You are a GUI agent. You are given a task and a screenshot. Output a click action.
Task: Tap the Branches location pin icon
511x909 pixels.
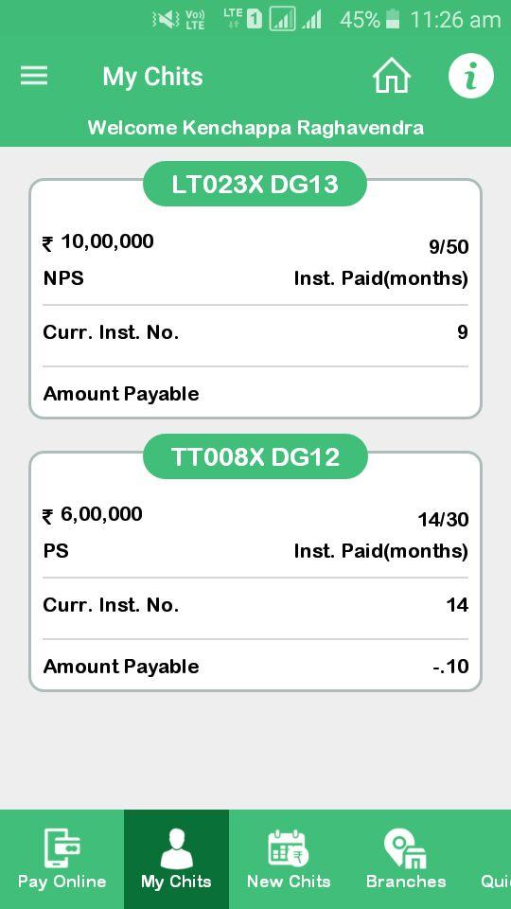(x=406, y=847)
